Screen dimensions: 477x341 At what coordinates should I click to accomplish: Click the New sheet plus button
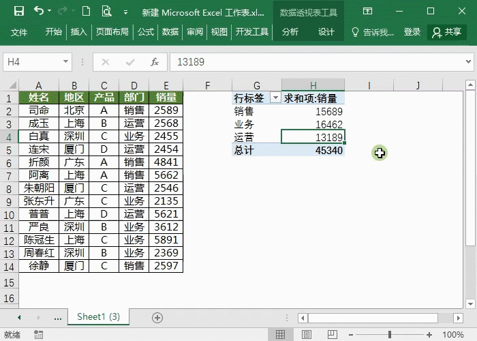pyautogui.click(x=157, y=318)
